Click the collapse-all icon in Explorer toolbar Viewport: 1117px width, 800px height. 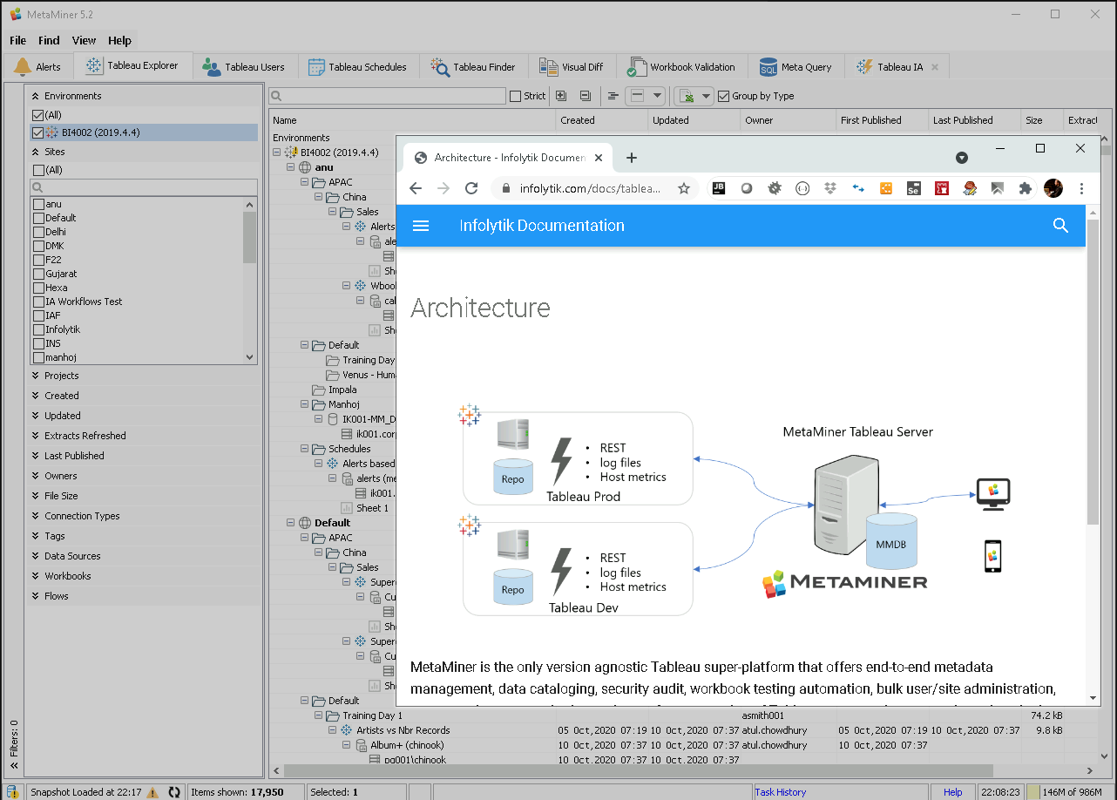[586, 96]
